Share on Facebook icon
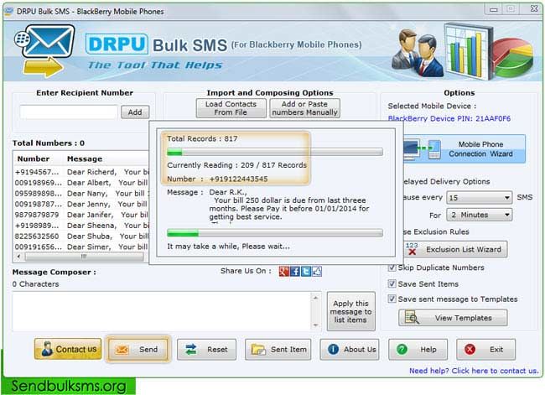Image resolution: width=545 pixels, height=395 pixels. click(295, 271)
